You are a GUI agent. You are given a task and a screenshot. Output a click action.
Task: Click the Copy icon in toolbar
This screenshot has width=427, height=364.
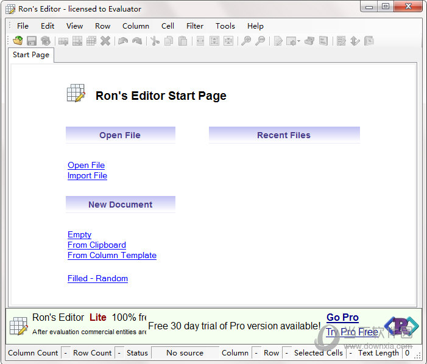click(x=169, y=41)
